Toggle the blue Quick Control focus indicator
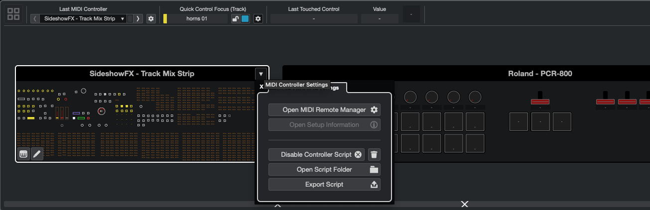The image size is (650, 210). pos(245,19)
